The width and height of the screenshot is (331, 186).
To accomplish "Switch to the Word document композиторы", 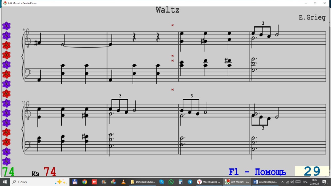I will (x=265, y=182).
